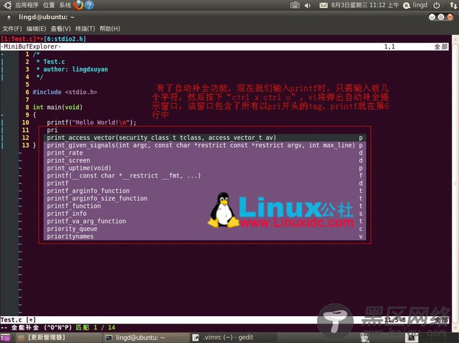The height and width of the screenshot is (343, 459).
Task: Open the terminal 帮助(H) menu
Action: point(110,29)
